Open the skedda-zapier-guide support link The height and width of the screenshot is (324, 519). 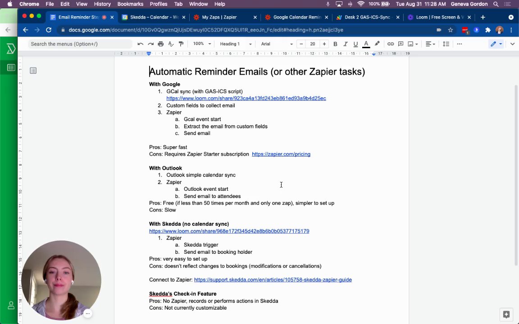[x=273, y=280]
